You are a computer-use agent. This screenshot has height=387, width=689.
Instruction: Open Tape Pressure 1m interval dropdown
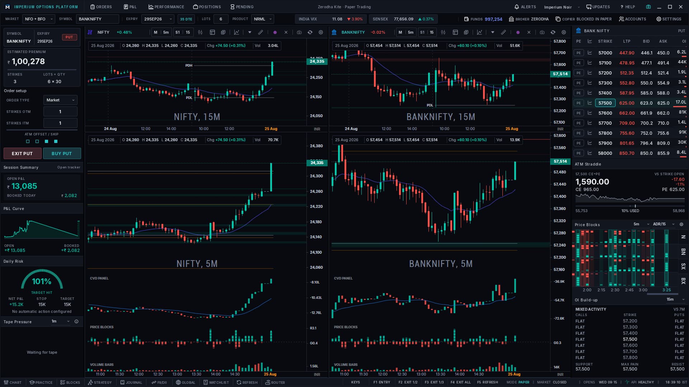(x=61, y=321)
